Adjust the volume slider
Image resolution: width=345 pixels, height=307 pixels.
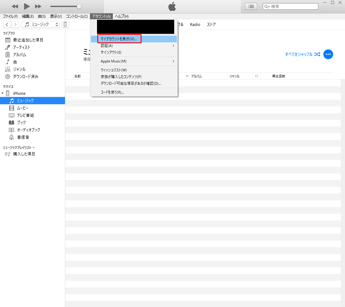pyautogui.click(x=66, y=6)
